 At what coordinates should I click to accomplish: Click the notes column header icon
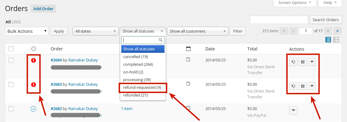(x=188, y=49)
